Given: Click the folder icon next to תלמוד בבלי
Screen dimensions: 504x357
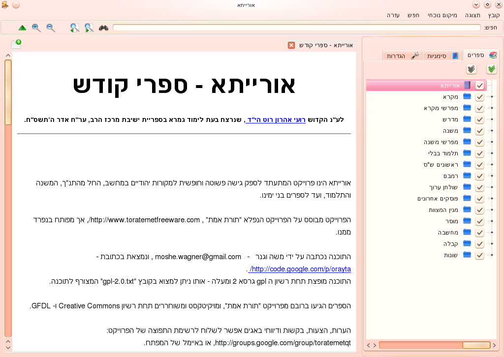Looking at the screenshot, I should point(467,153).
